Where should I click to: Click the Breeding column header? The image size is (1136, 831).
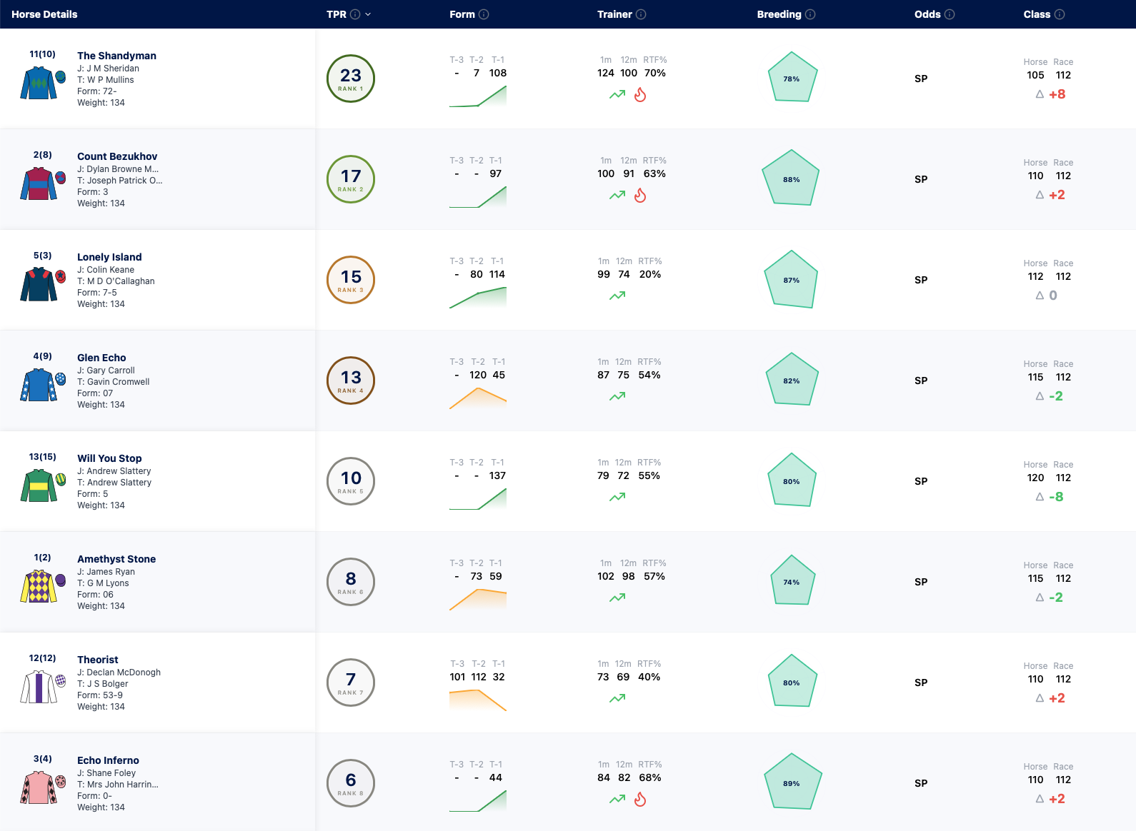pyautogui.click(x=779, y=14)
